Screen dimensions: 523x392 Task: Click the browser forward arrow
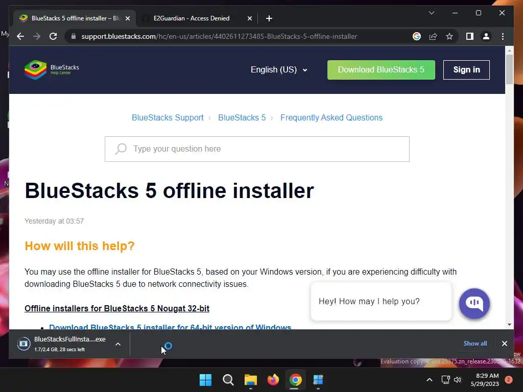(x=37, y=36)
